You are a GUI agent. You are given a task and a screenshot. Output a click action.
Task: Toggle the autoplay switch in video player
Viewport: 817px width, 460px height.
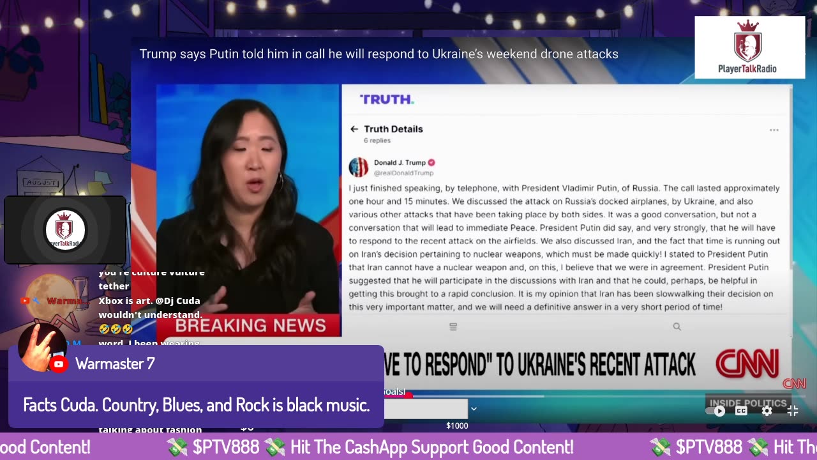716,411
